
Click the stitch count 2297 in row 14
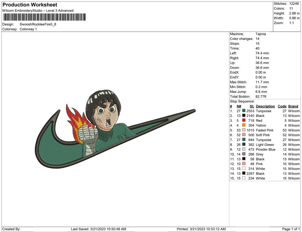click(x=250, y=173)
